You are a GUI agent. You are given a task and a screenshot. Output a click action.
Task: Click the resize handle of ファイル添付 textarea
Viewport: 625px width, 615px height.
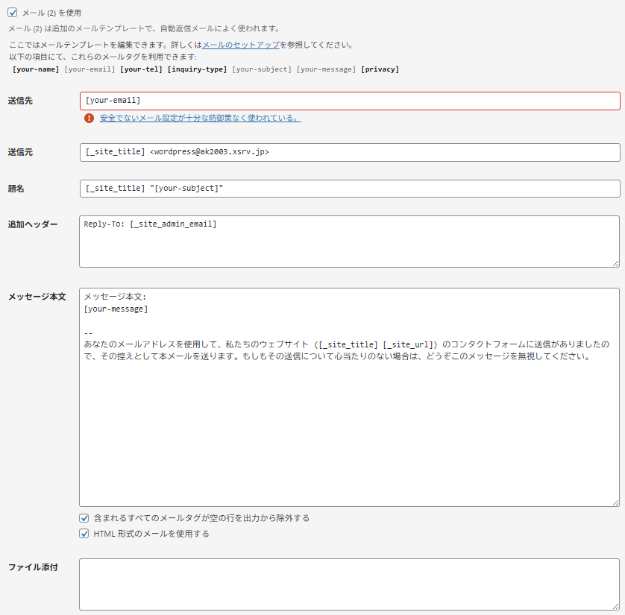(x=615, y=607)
